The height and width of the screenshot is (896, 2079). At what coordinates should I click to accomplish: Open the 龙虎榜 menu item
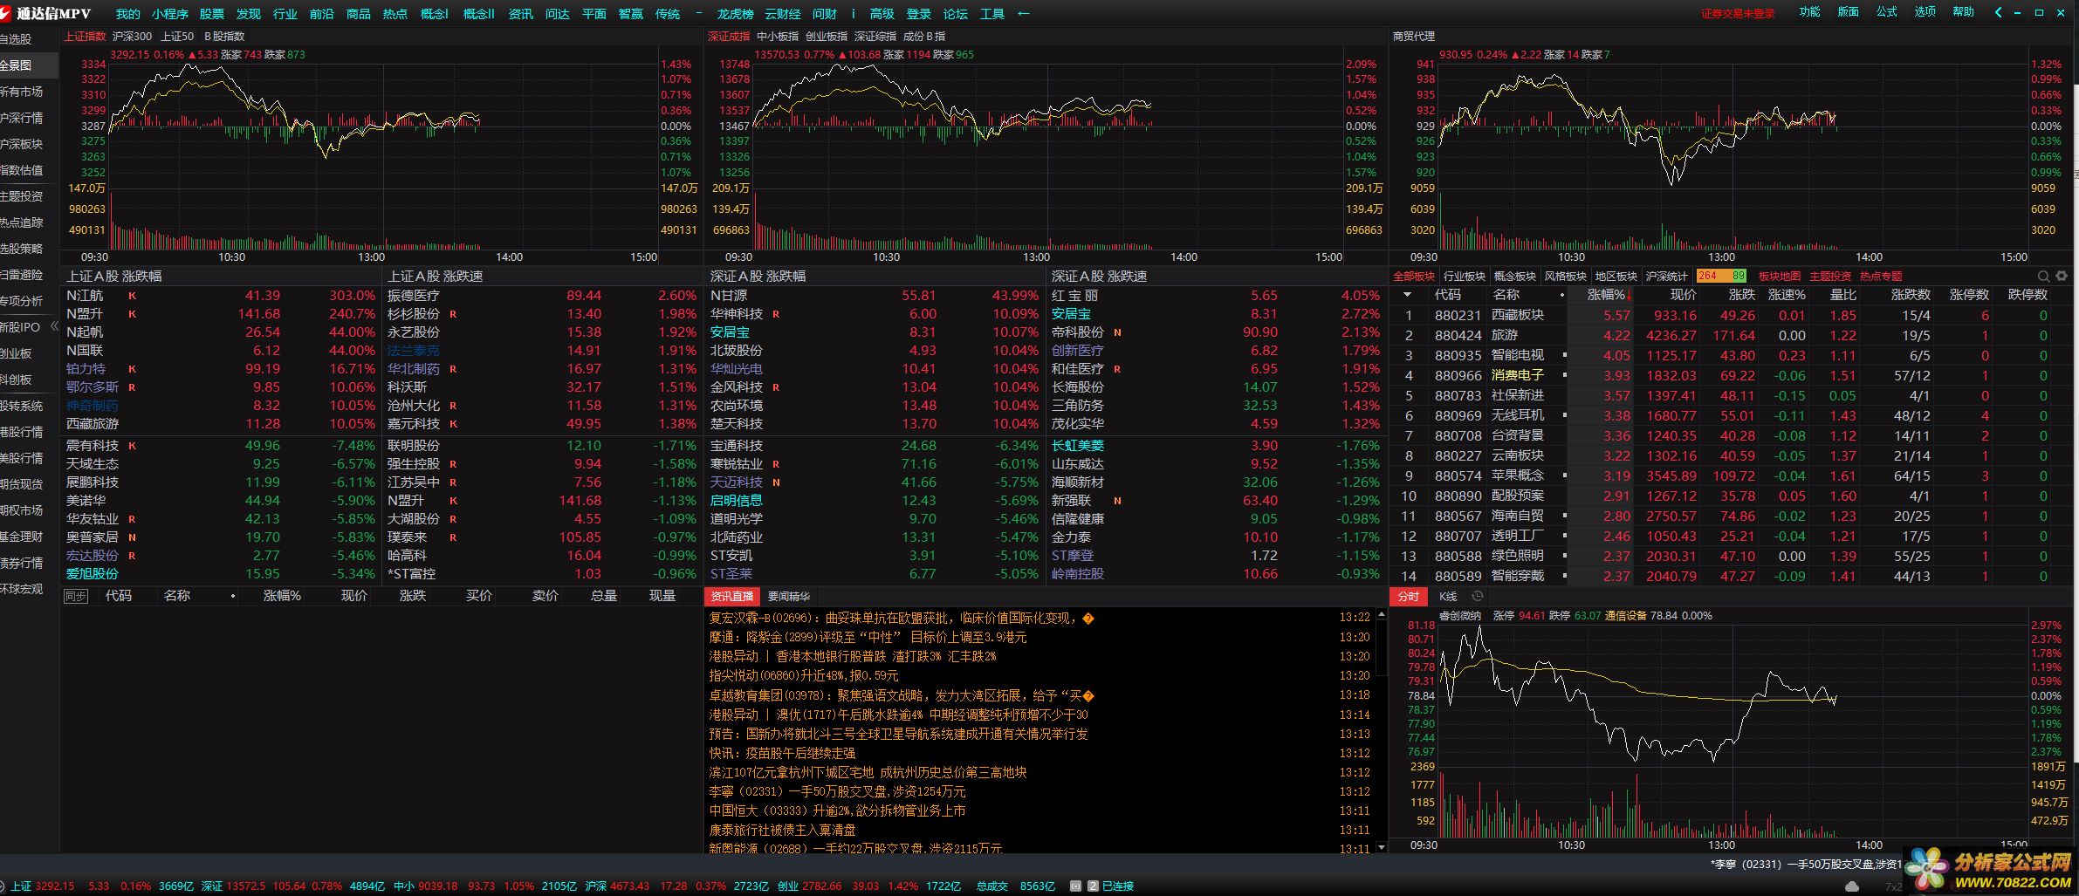(x=735, y=14)
